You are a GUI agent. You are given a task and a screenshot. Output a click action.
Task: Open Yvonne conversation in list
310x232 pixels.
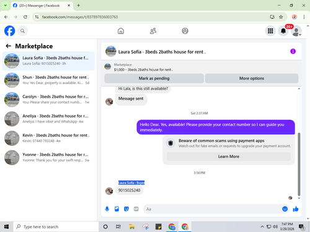[x=48, y=158]
